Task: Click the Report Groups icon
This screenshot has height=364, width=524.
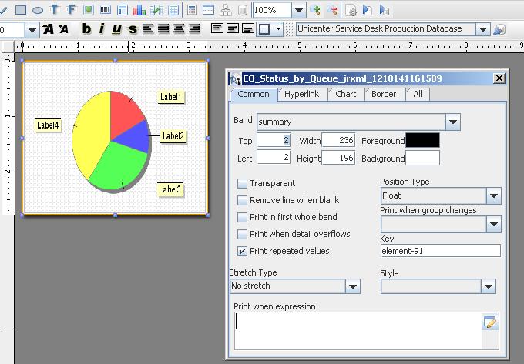Action: (x=226, y=10)
